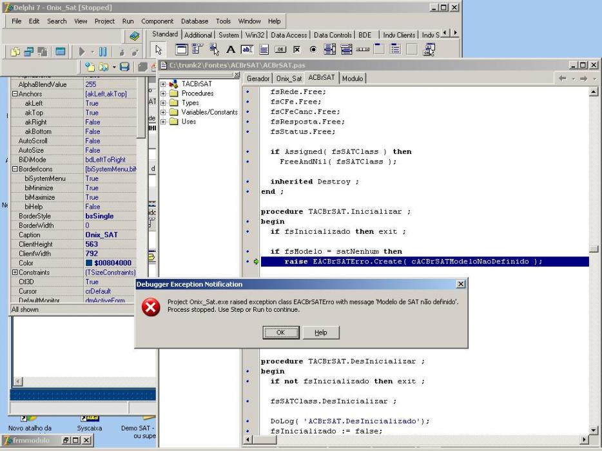602x451 pixels.
Task: Expand the Uses folder node
Action: point(164,122)
